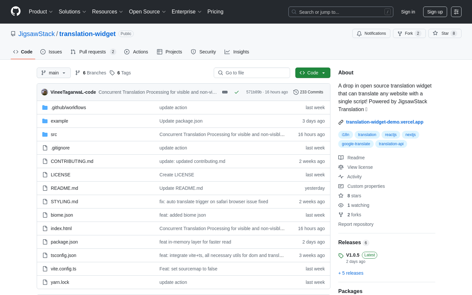Click Sign in link
The width and height of the screenshot is (472, 295).
click(408, 12)
